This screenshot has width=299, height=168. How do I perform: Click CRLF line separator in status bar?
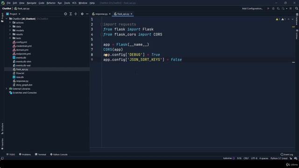pos(246,158)
